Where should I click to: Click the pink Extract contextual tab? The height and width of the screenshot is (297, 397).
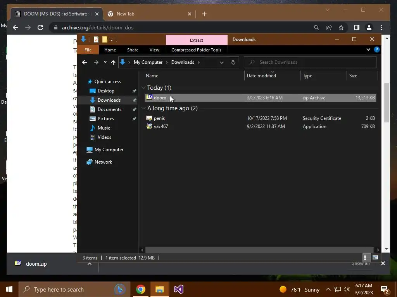click(197, 40)
